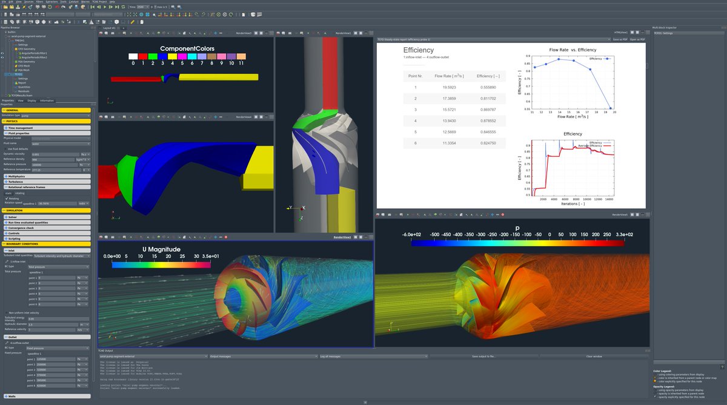This screenshot has width=727, height=405.
Task: Switch to the Information tab
Action: coord(47,100)
